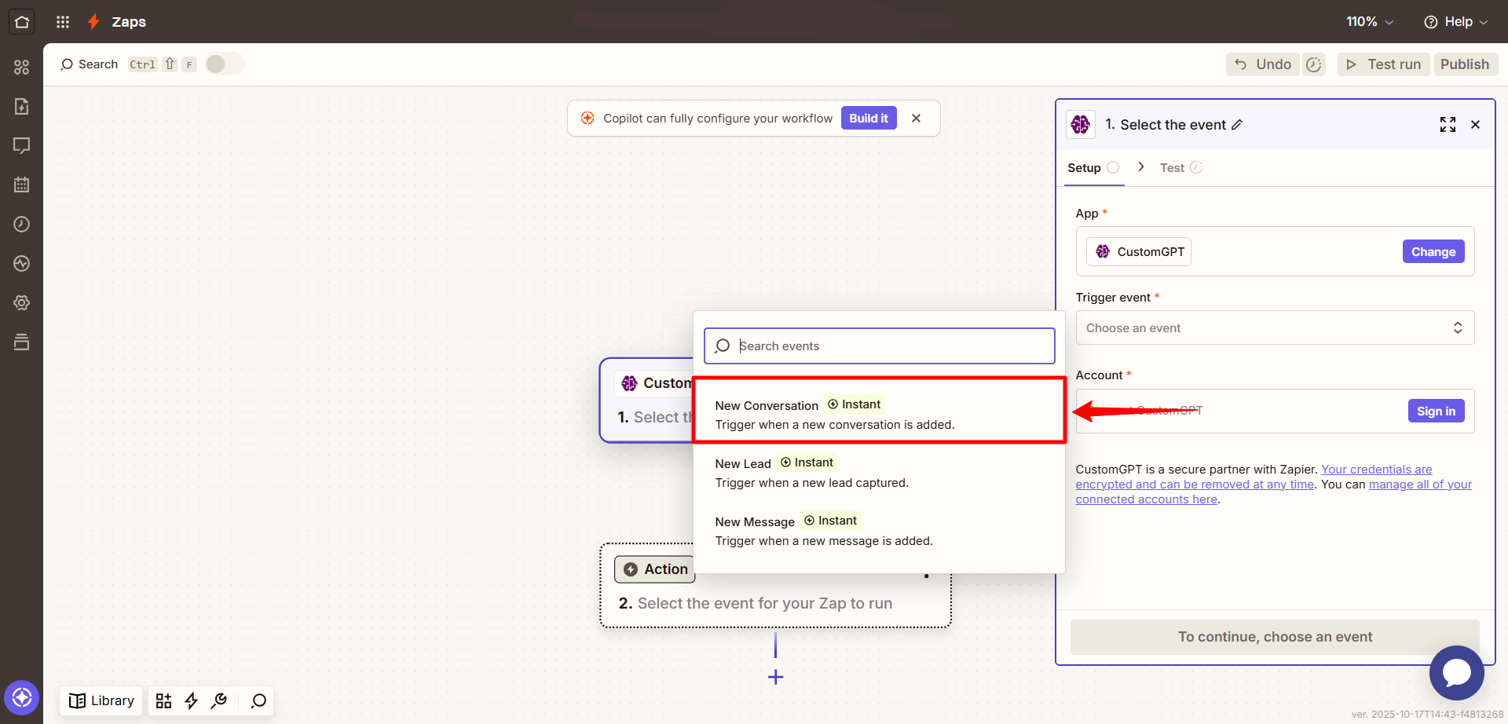Dismiss the Copilot banner

coord(916,119)
